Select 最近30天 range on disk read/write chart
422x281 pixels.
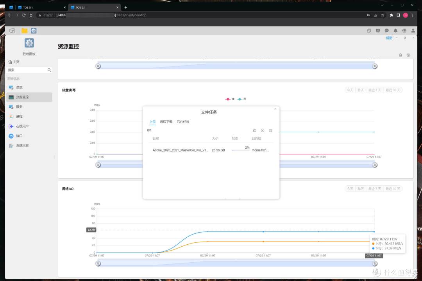[393, 90]
